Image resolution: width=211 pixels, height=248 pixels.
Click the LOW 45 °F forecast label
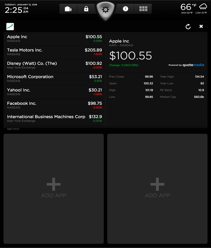coord(201,13)
